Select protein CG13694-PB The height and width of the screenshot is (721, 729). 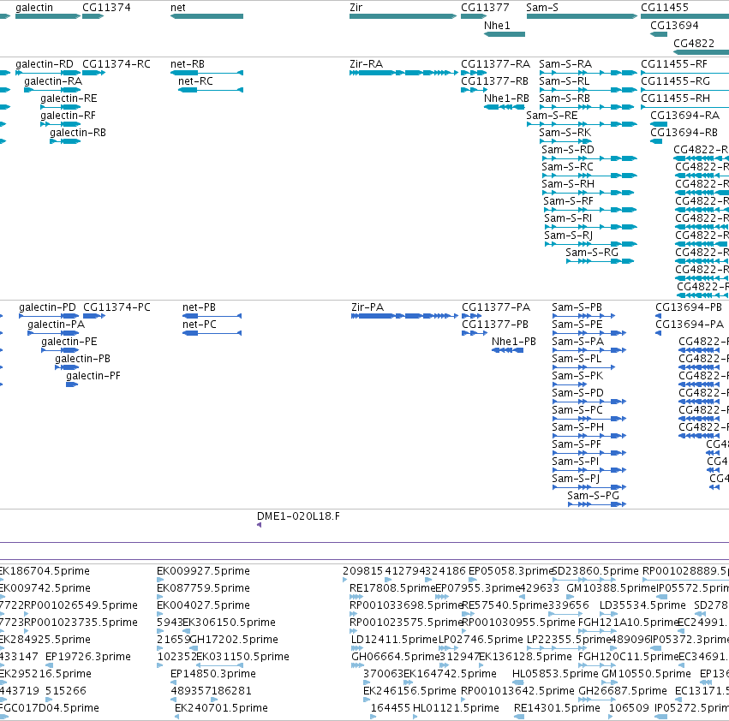tap(659, 316)
